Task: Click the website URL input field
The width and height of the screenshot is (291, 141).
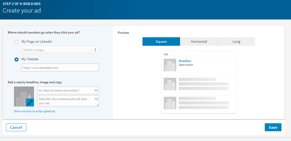Action: click(60, 67)
